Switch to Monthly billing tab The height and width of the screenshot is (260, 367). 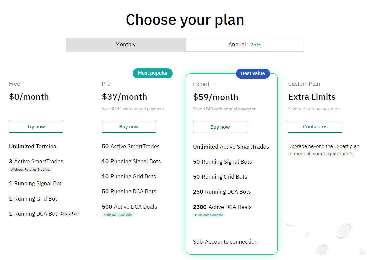[126, 44]
